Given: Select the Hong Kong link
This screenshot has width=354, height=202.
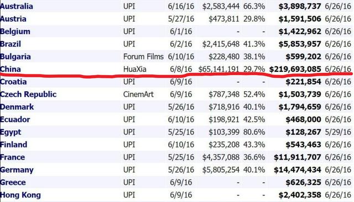Looking at the screenshot, I should (x=20, y=195).
